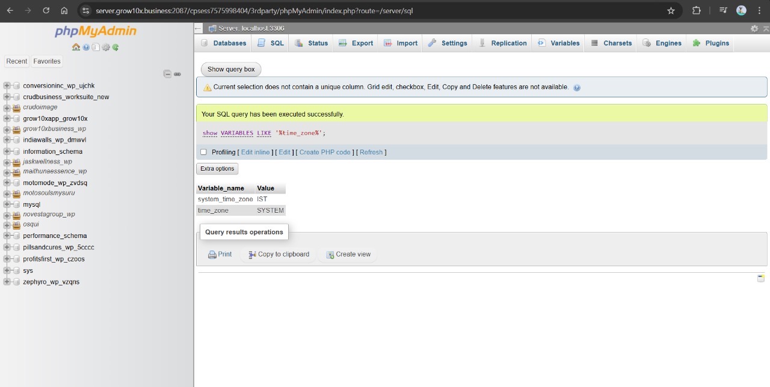Image resolution: width=770 pixels, height=387 pixels.
Task: Open the Export tab
Action: click(356, 43)
